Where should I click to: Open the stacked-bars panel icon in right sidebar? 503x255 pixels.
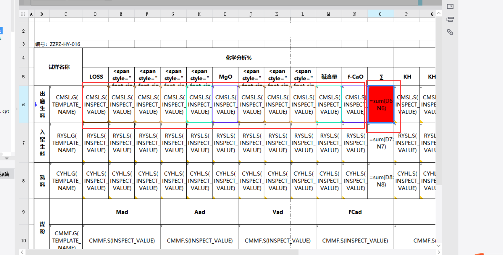(450, 19)
